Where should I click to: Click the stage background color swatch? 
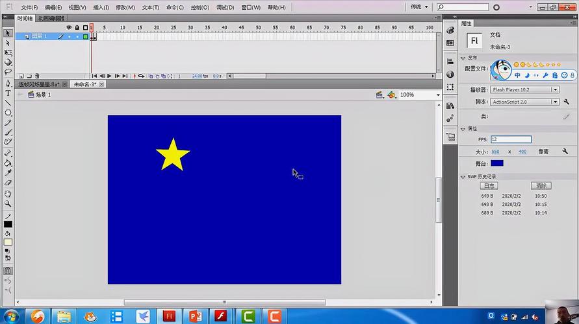497,163
